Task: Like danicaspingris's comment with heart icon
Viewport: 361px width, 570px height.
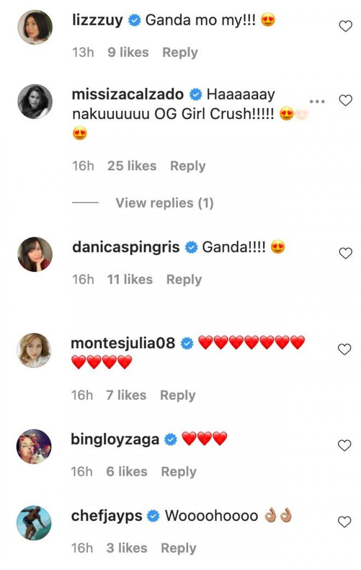Action: point(345,253)
